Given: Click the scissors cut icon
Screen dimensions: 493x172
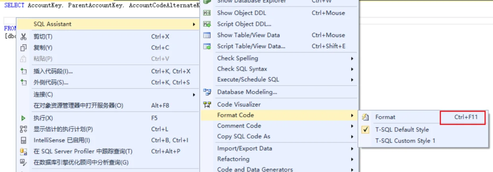Looking at the screenshot, I should (23, 37).
